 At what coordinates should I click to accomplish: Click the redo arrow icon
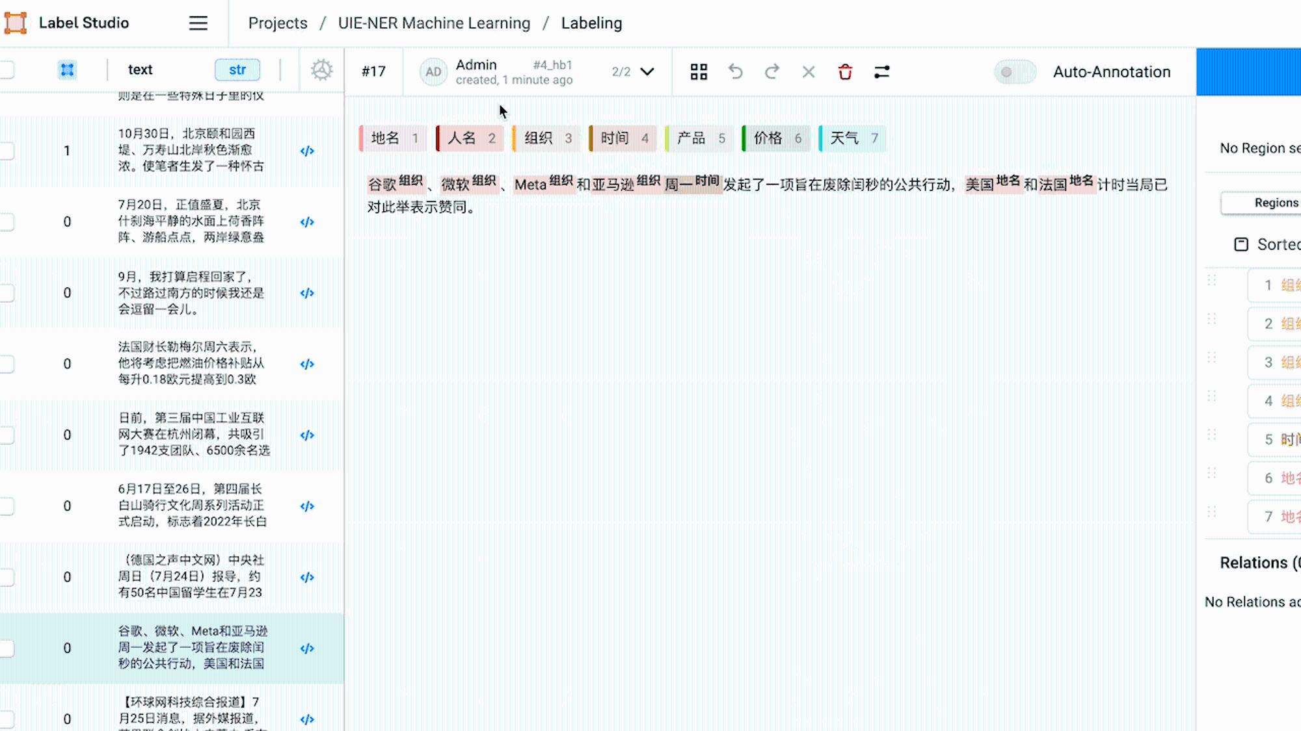click(772, 71)
